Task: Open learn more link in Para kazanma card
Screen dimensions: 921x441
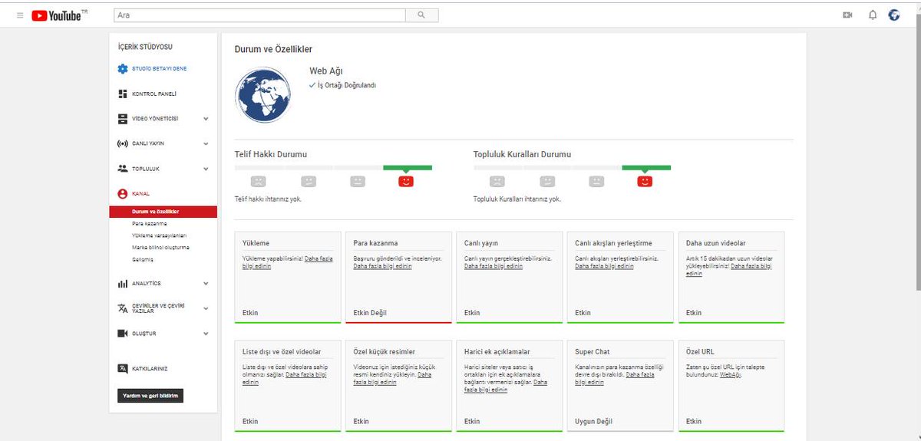Action: [x=382, y=266]
